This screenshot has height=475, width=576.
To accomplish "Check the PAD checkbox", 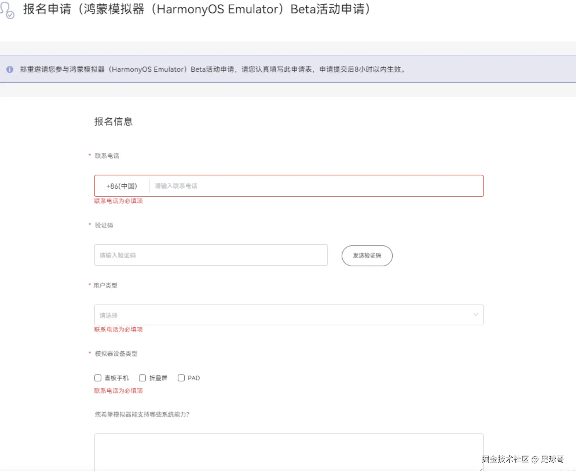I will [181, 378].
